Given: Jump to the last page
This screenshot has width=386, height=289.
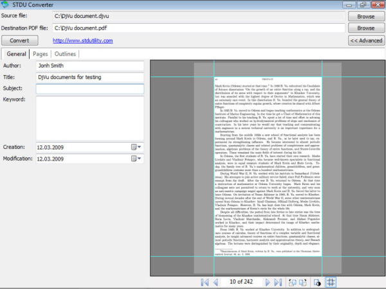Looking at the screenshot, I should (278, 283).
